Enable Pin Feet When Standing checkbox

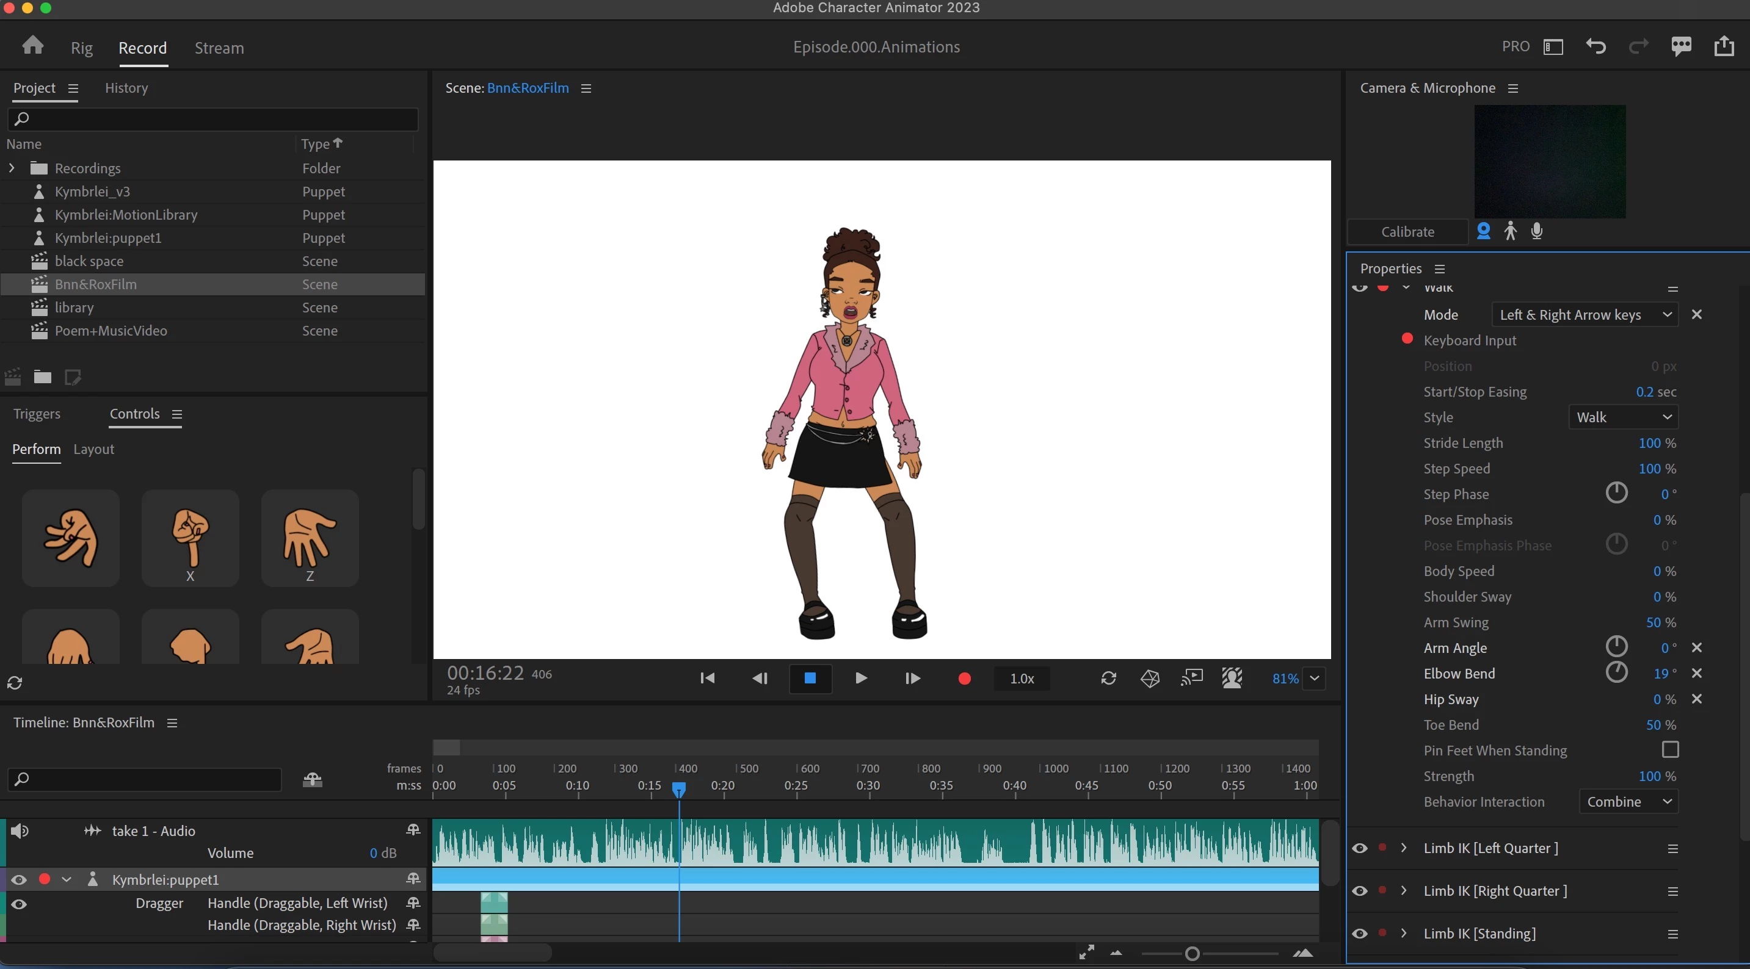(x=1670, y=750)
